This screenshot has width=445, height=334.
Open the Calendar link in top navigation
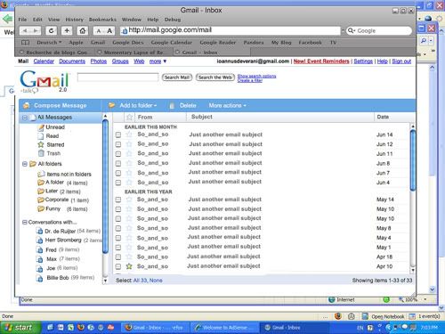[x=44, y=61]
